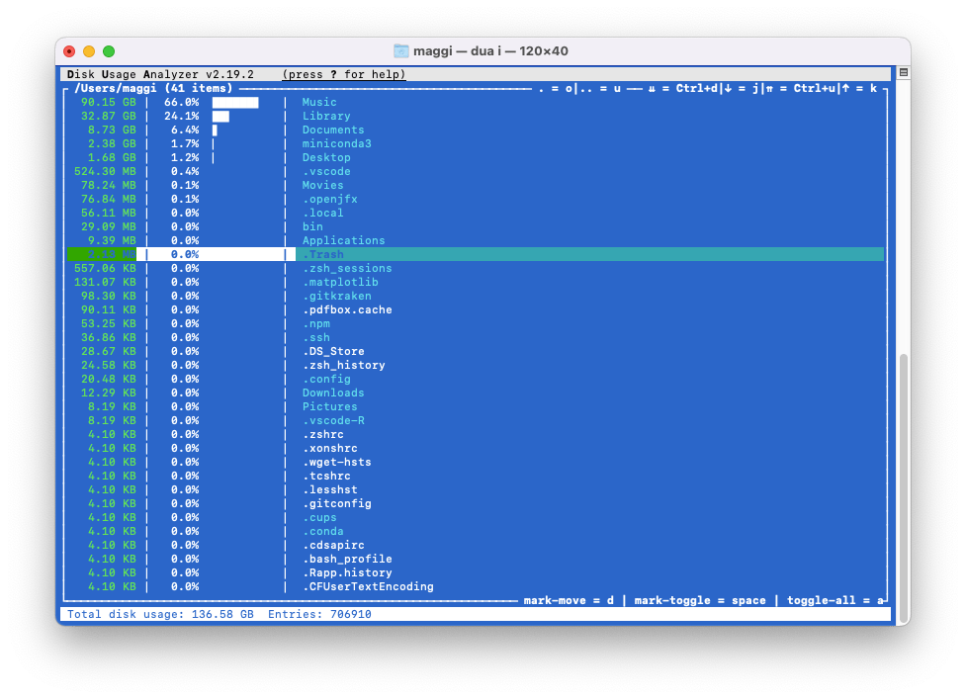Image resolution: width=966 pixels, height=699 pixels.
Task: Click the terminal vertical scrollbar thumb
Action: pyautogui.click(x=903, y=484)
